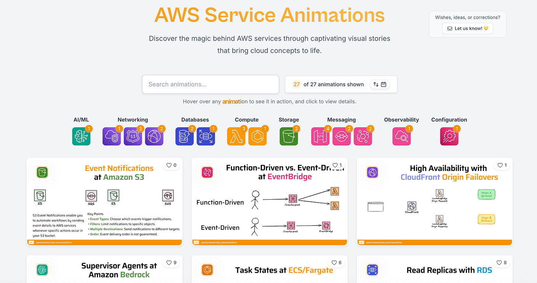
Task: Click the "Storage" category label
Action: (289, 120)
